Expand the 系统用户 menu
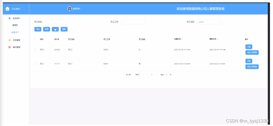 pyautogui.click(x=16, y=18)
